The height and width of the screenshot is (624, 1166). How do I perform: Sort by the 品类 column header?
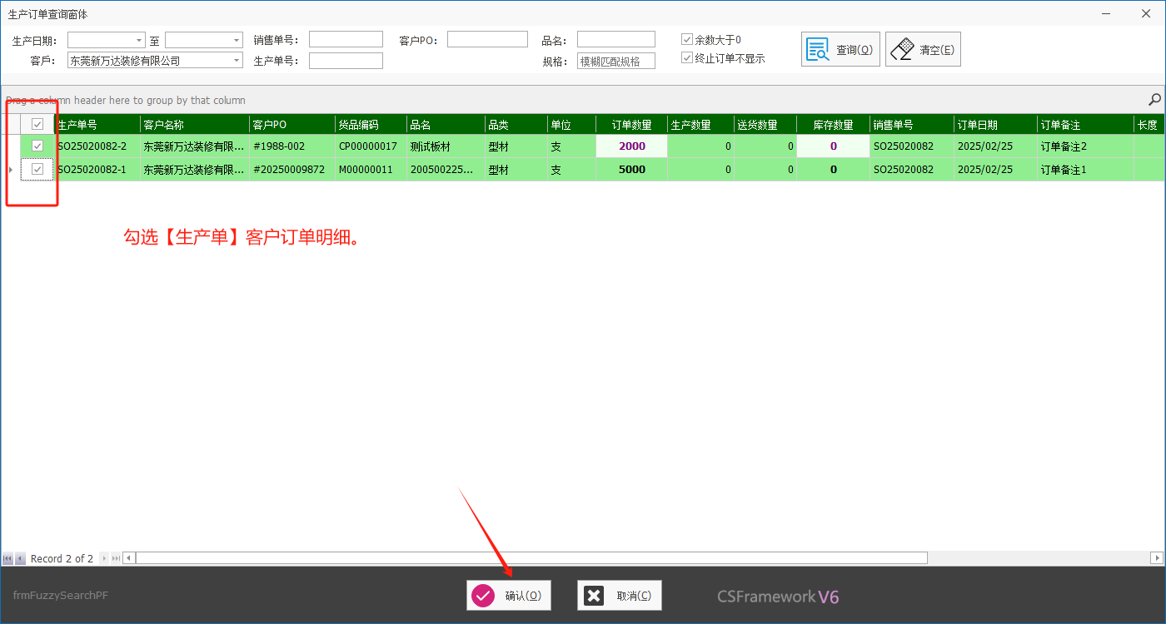click(x=516, y=125)
